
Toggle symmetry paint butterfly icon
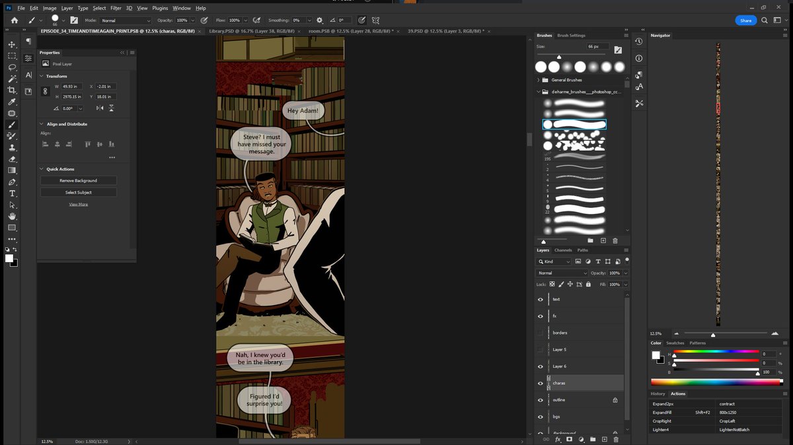(376, 20)
